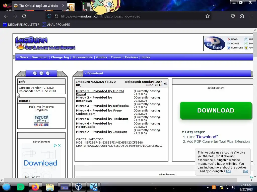This screenshot has height=192, width=257.
Task: Open the Guides menu item
Action: (x=102, y=57)
